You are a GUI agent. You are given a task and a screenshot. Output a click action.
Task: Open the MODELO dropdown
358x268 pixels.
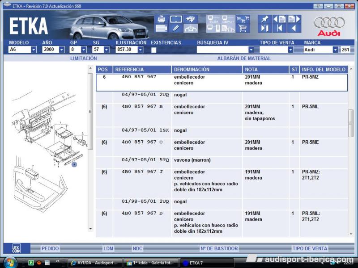coord(34,50)
